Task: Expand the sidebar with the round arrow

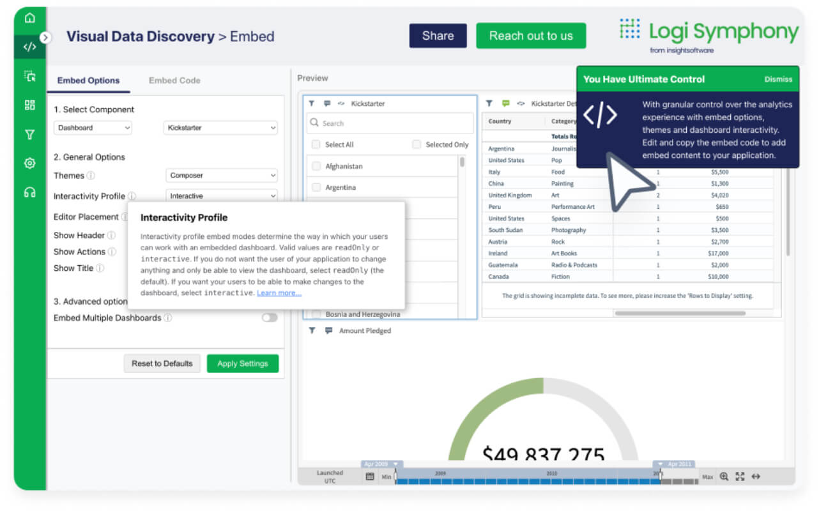Action: (45, 38)
